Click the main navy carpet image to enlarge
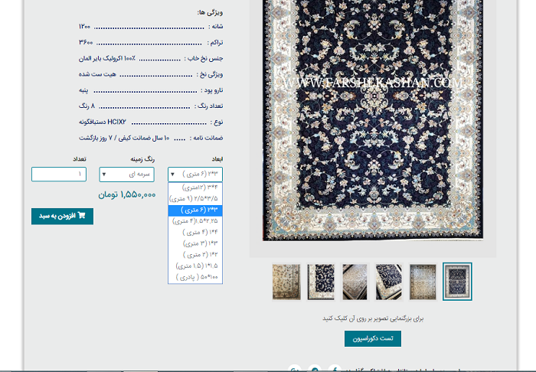This screenshot has width=536, height=372. point(373,119)
